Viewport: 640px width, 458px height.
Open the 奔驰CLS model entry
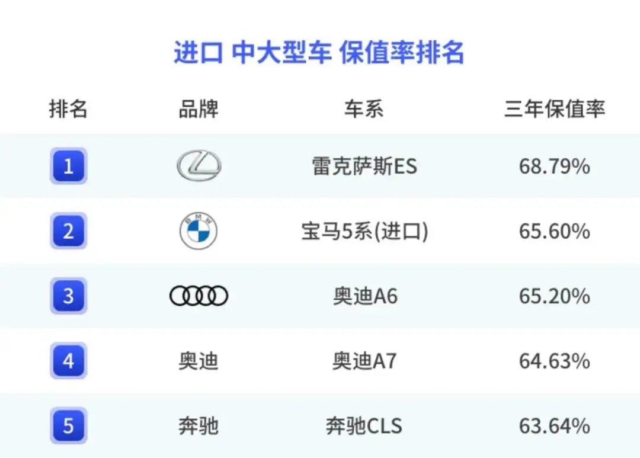point(364,426)
